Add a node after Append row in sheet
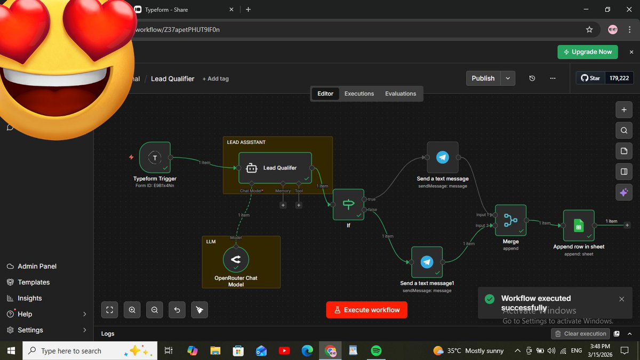This screenshot has width=640, height=360. pos(627,226)
